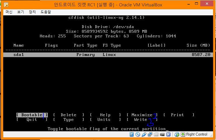
Task: Click the hard disk activity status icon
Action: [131, 134]
